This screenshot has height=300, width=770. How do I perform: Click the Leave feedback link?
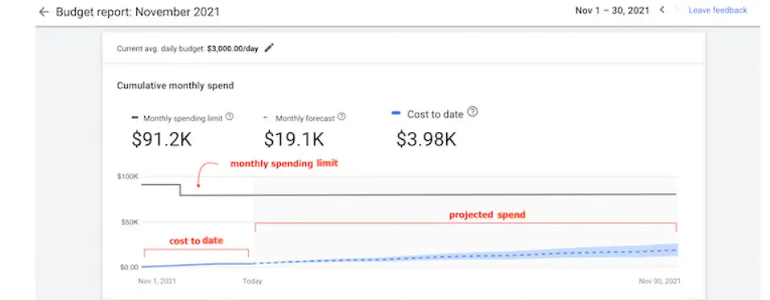pyautogui.click(x=718, y=10)
